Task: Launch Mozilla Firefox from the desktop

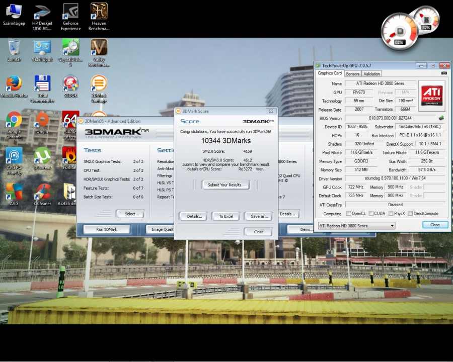Action: [x=14, y=86]
